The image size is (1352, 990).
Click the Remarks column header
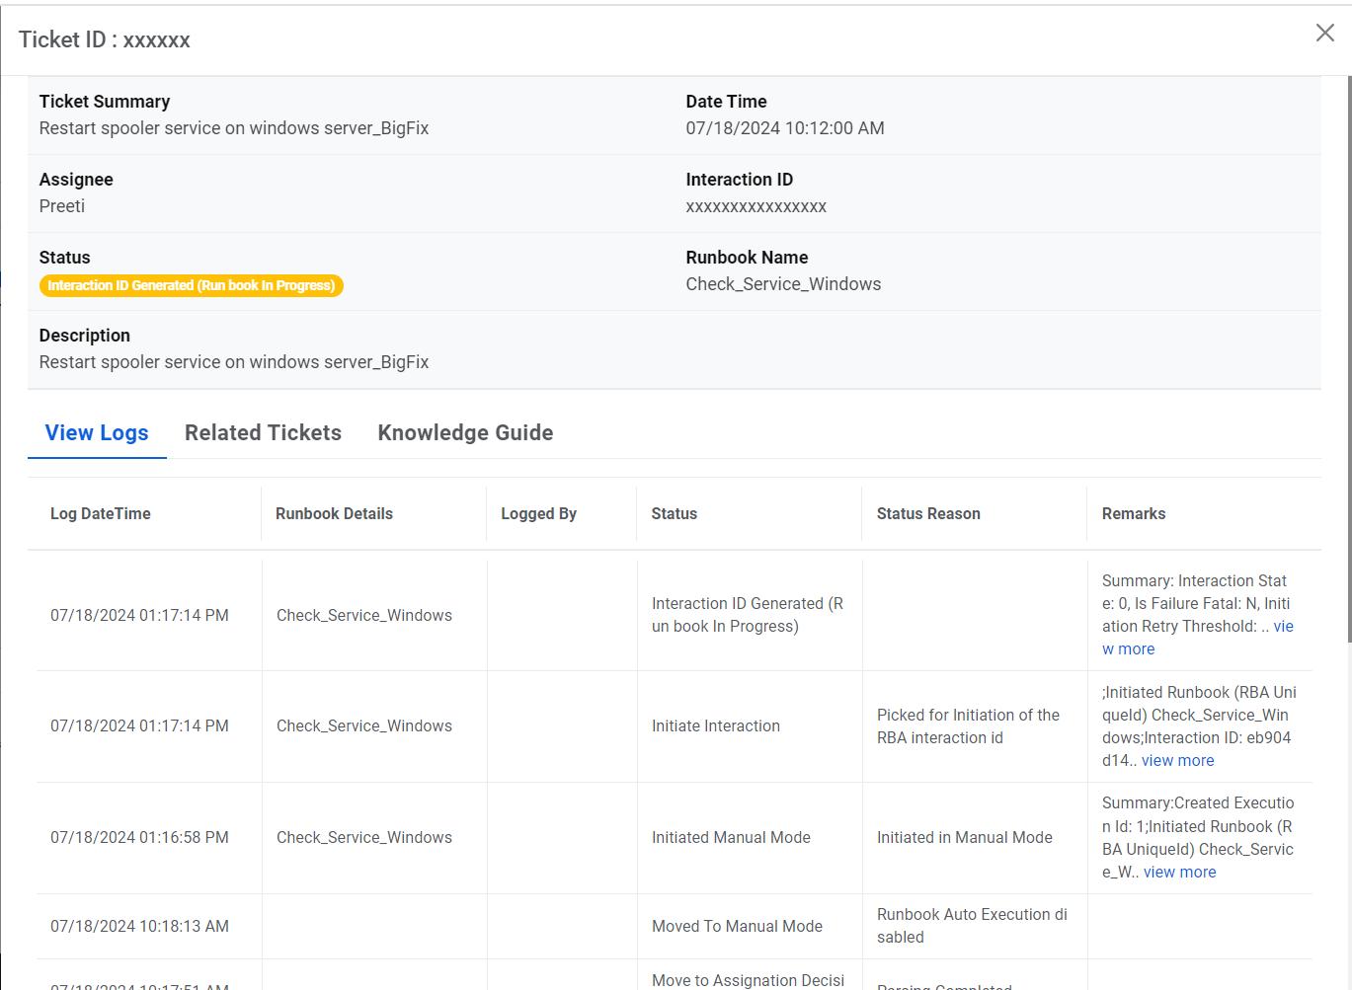[x=1133, y=514]
